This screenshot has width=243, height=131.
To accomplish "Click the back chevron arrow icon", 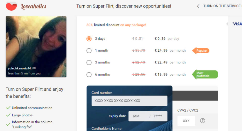I will point(198,6).
